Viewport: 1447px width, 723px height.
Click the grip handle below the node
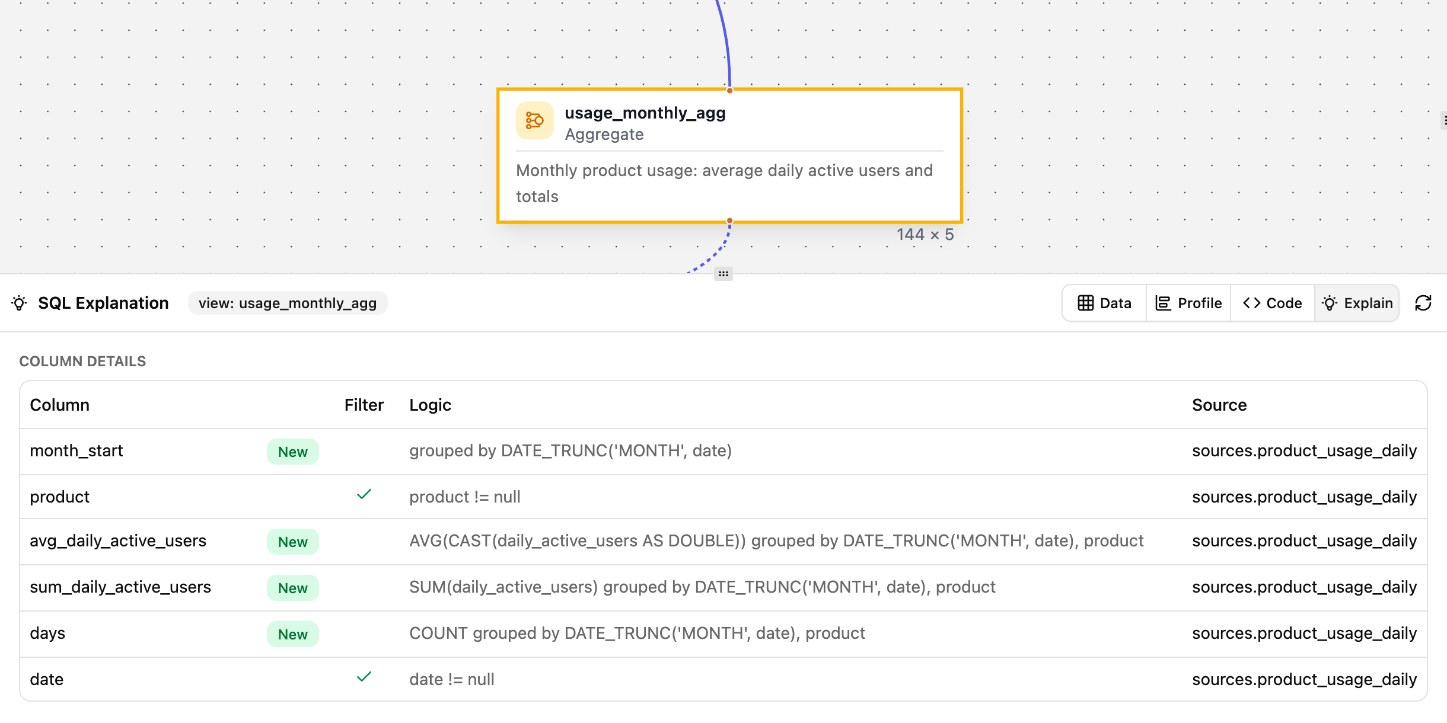[x=723, y=274]
